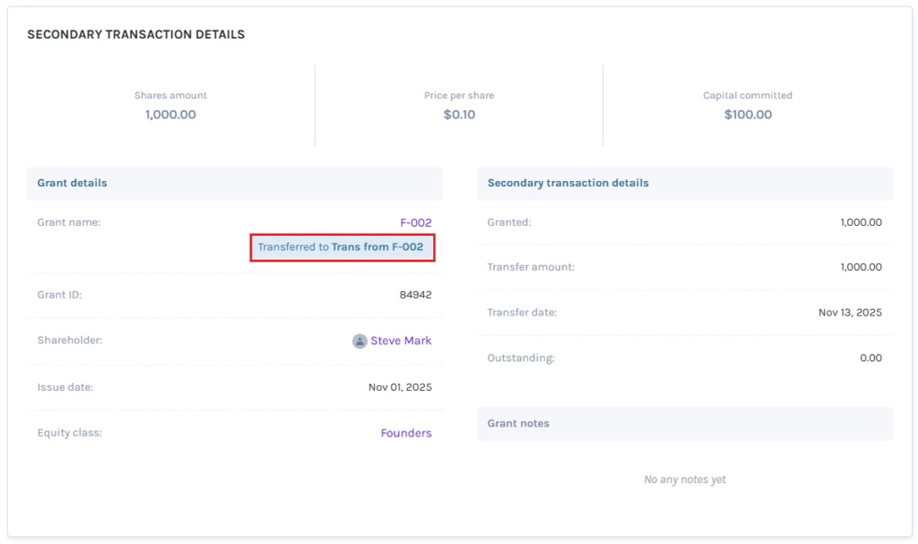The image size is (918, 544).
Task: Click the 'No any notes yet' placeholder
Action: tap(684, 479)
